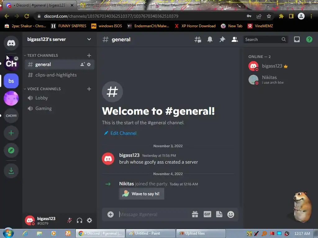Create a new text channel
The height and width of the screenshot is (238, 318).
[89, 55]
